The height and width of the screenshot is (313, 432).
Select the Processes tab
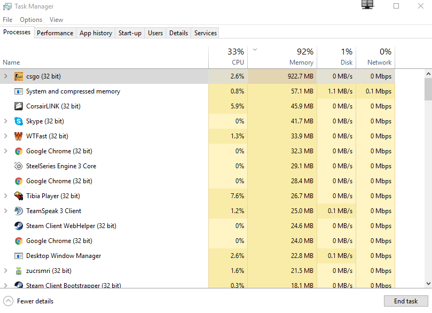17,32
